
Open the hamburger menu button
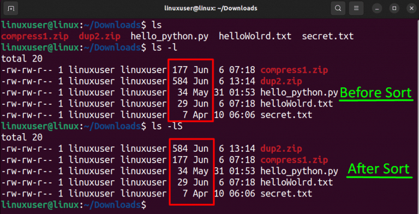(356, 9)
